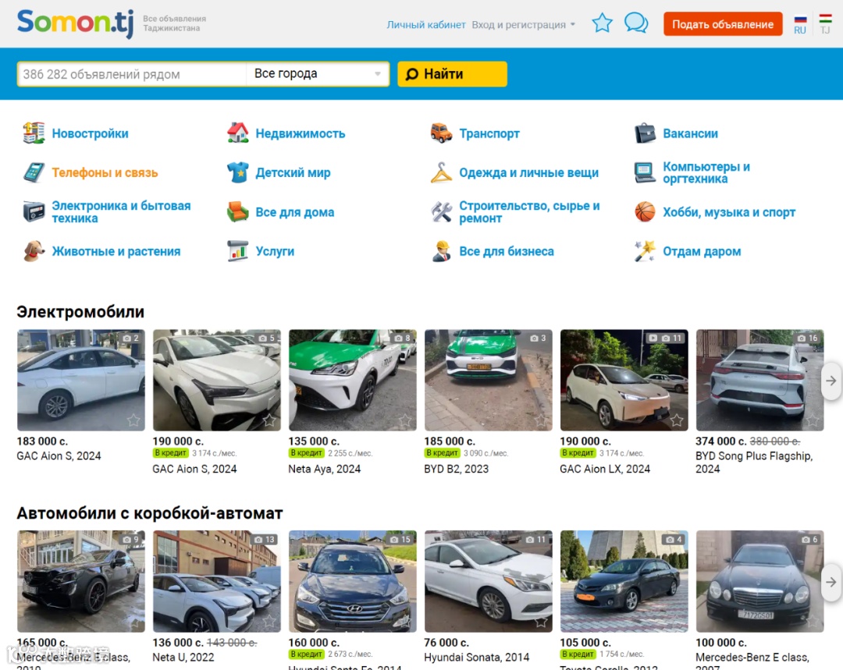The image size is (843, 670).
Task: Expand the Вход и регистрация dropdown
Action: 524,25
